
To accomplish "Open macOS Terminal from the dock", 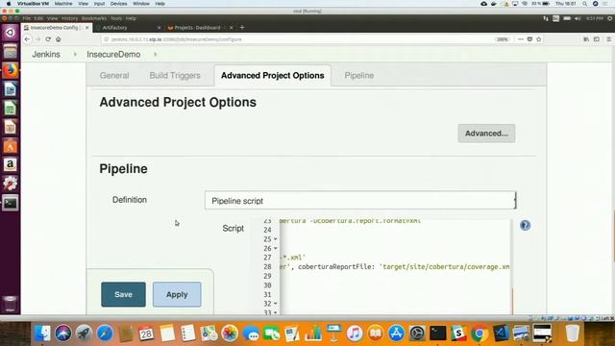I will pyautogui.click(x=438, y=334).
